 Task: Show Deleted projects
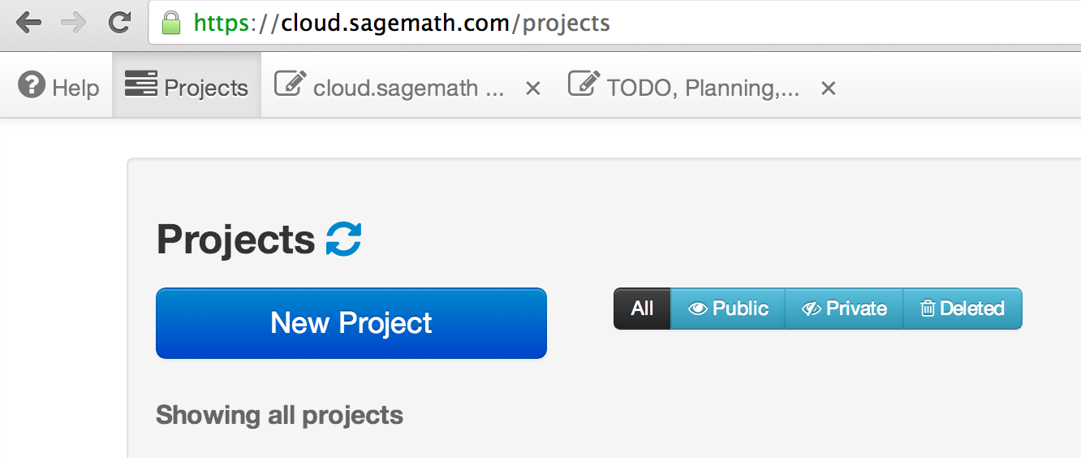963,309
